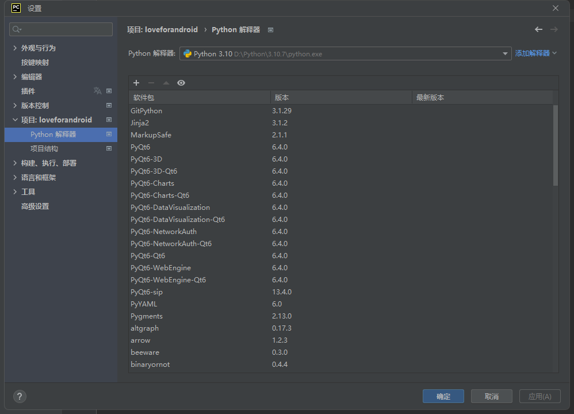The width and height of the screenshot is (574, 414).
Task: Click the Python logo in interpreter field
Action: (x=187, y=54)
